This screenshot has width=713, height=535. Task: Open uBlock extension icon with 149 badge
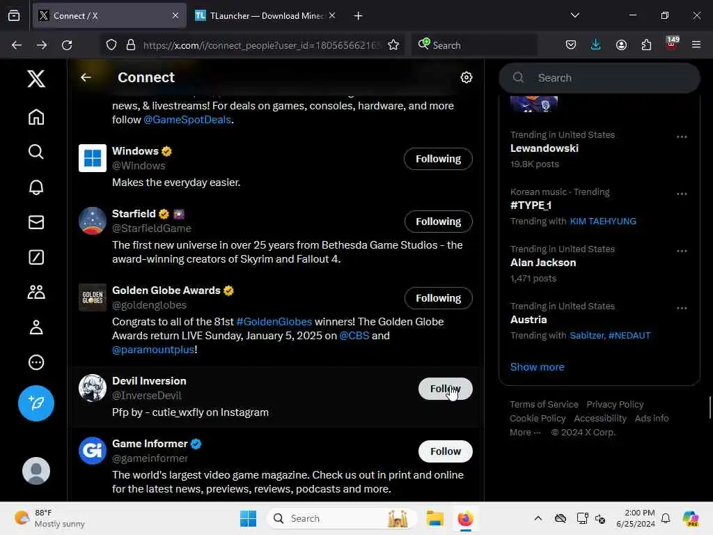click(x=672, y=44)
